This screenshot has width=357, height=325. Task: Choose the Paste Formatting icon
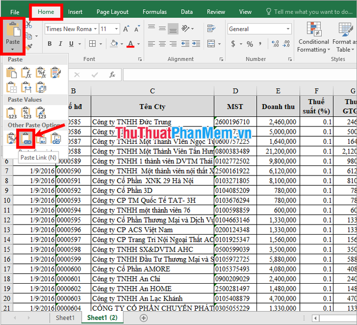tap(11, 138)
